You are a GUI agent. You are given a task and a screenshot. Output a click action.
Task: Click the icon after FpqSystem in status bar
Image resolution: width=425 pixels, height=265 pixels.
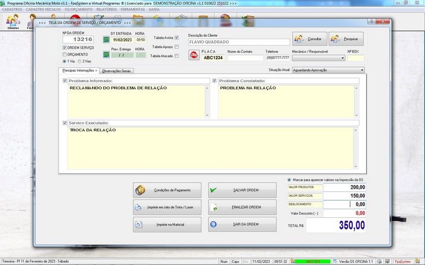coord(418,261)
